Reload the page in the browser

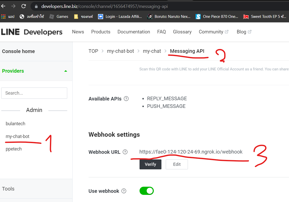click(23, 6)
